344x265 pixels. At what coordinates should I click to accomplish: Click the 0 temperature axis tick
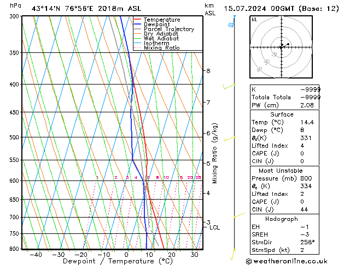point(126,255)
